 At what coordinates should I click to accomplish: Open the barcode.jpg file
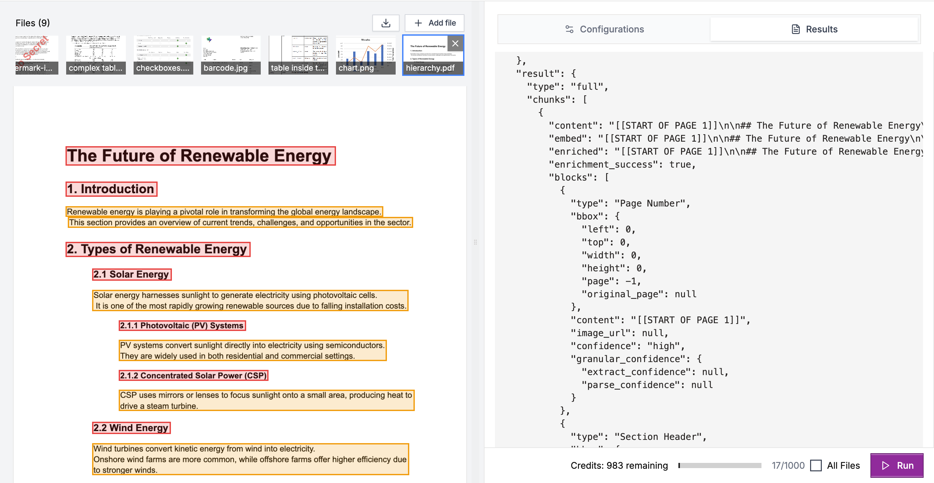(231, 54)
